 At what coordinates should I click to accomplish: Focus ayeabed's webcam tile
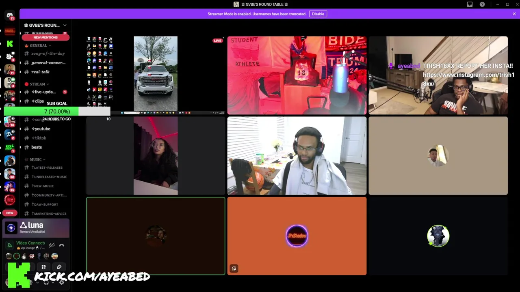(x=438, y=75)
